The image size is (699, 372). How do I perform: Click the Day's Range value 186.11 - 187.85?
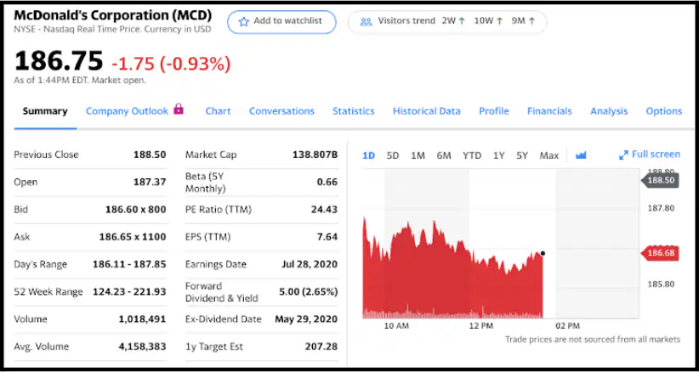129,264
